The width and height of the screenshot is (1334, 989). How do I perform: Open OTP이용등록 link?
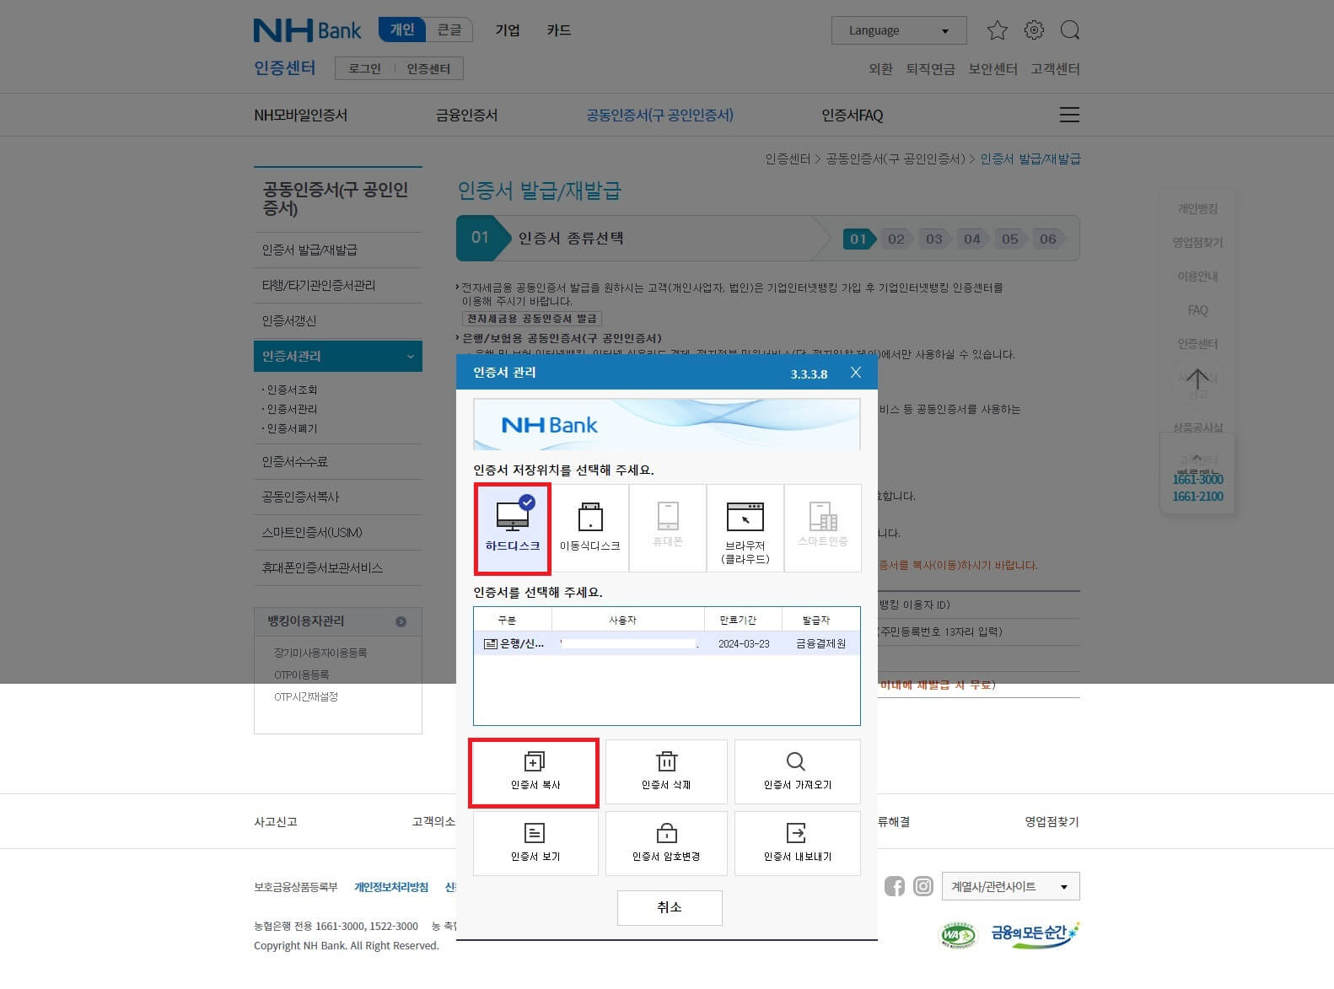point(301,675)
